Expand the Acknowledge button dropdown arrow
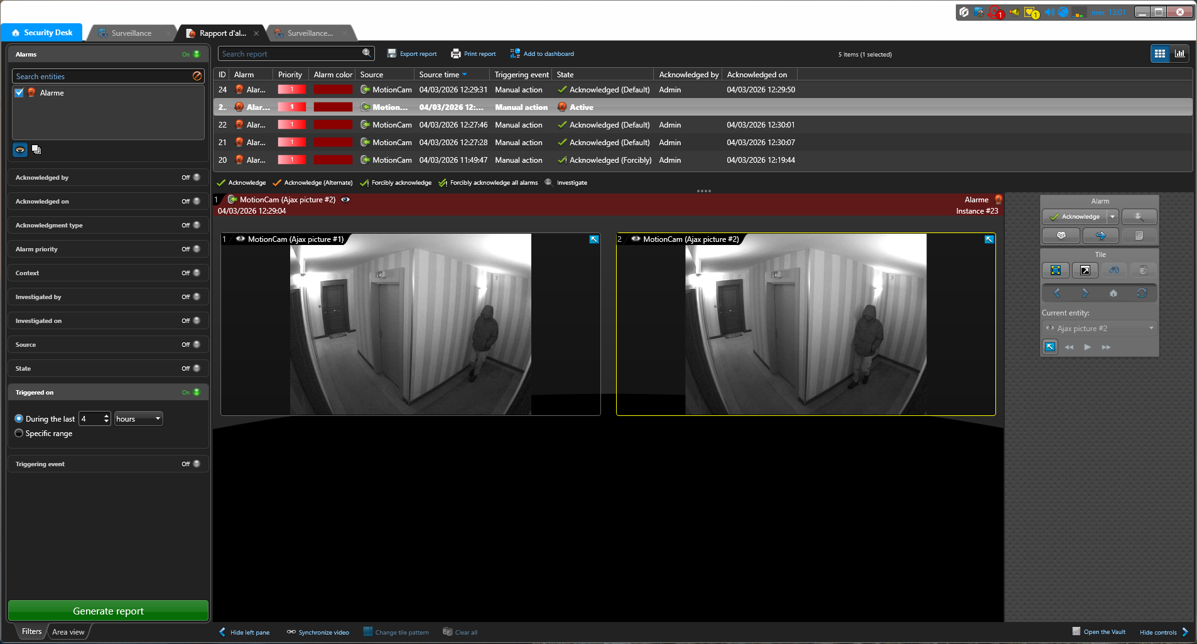 click(1113, 217)
